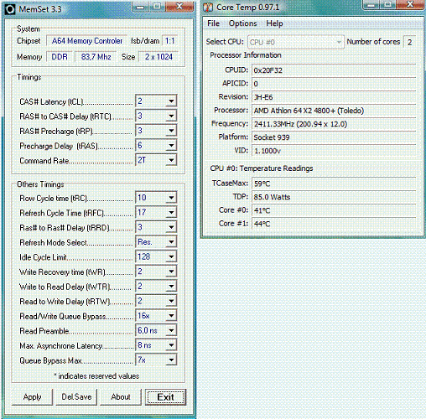
Task: Click the Del.Save button
Action: tap(76, 397)
